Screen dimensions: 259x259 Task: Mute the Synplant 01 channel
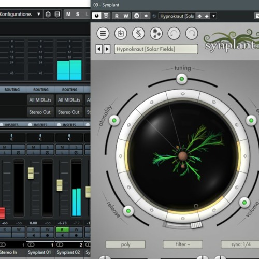click(x=34, y=147)
